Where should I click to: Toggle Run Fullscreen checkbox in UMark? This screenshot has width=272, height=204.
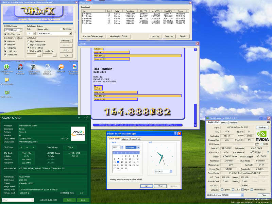point(5,34)
